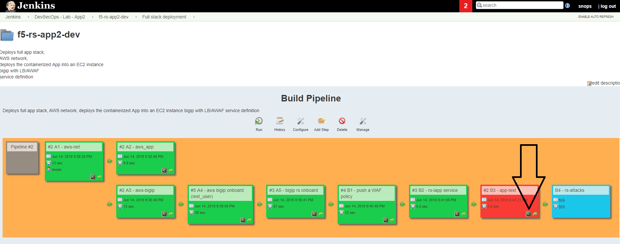Open console output for A3 - aws-bigip
Screen dimensions: 620x244
click(x=164, y=214)
